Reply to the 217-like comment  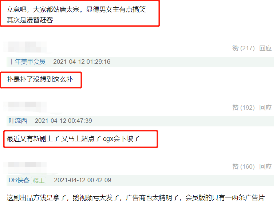point(265,48)
